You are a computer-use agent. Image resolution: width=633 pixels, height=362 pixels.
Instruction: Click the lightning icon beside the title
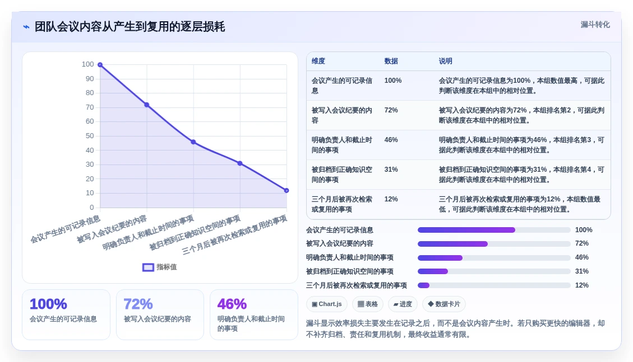tap(26, 27)
